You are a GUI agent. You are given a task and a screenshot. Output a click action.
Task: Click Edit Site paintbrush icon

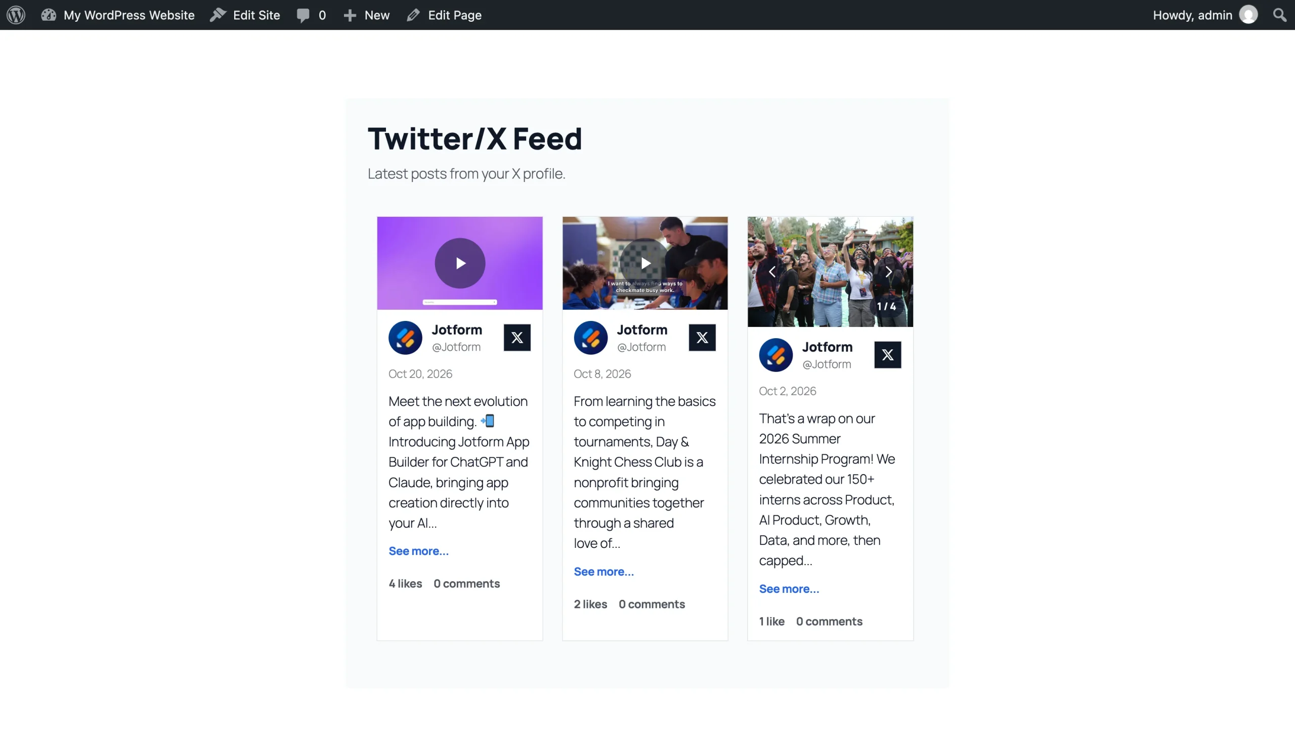coord(218,15)
